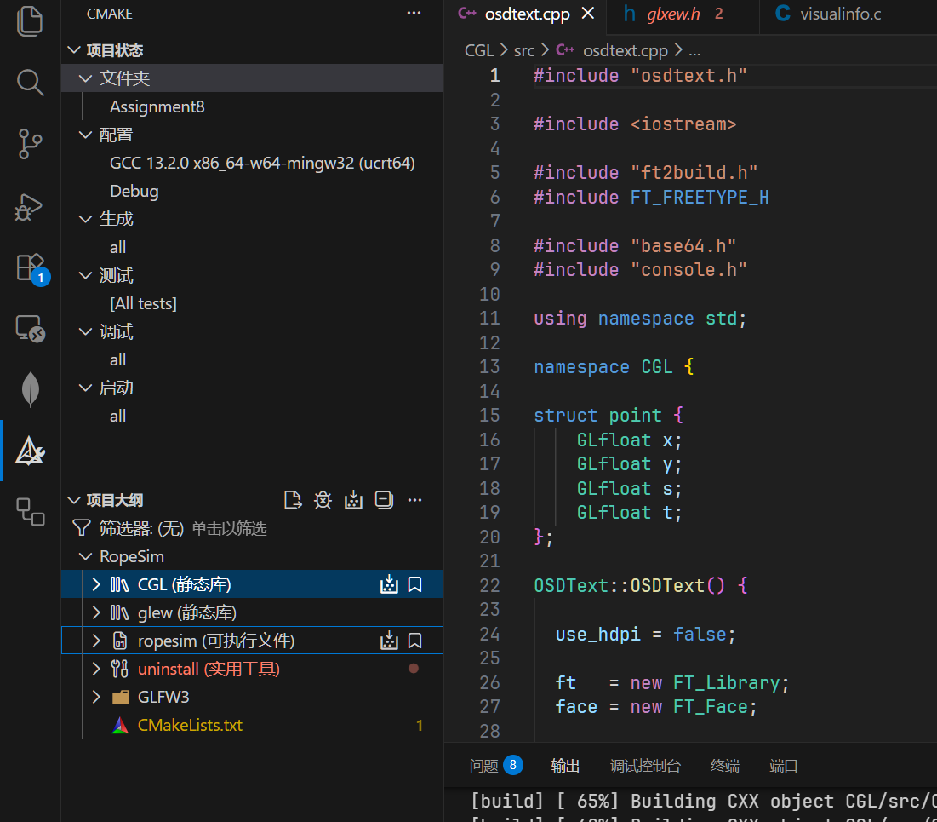This screenshot has height=822, width=937.
Task: Open CMAKE panel more actions menu
Action: 414,13
